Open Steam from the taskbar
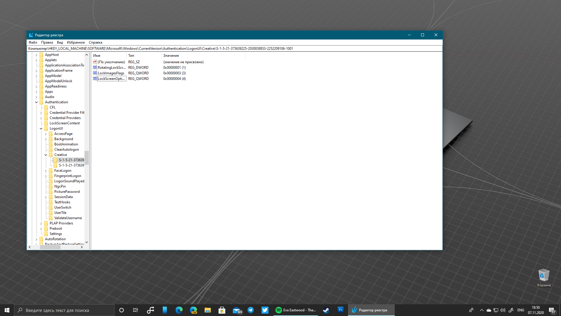561x316 pixels. pos(326,310)
